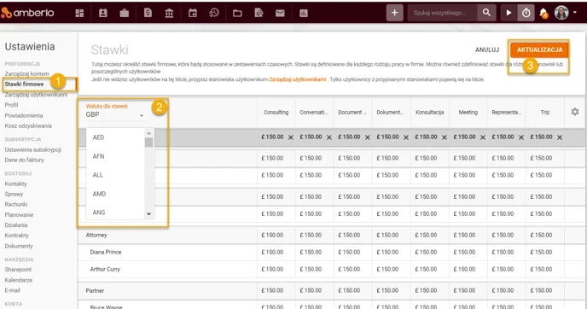587x309 pixels.
Task: Focus the Szukaj wszystkiego search field
Action: pos(443,13)
